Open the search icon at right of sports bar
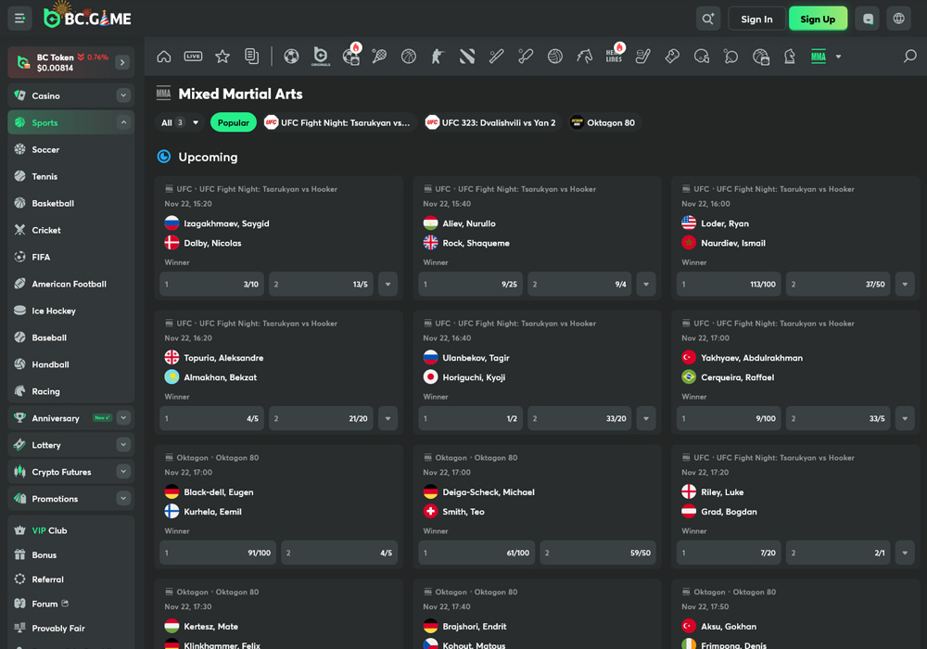Screen dimensions: 927x649 (x=909, y=57)
